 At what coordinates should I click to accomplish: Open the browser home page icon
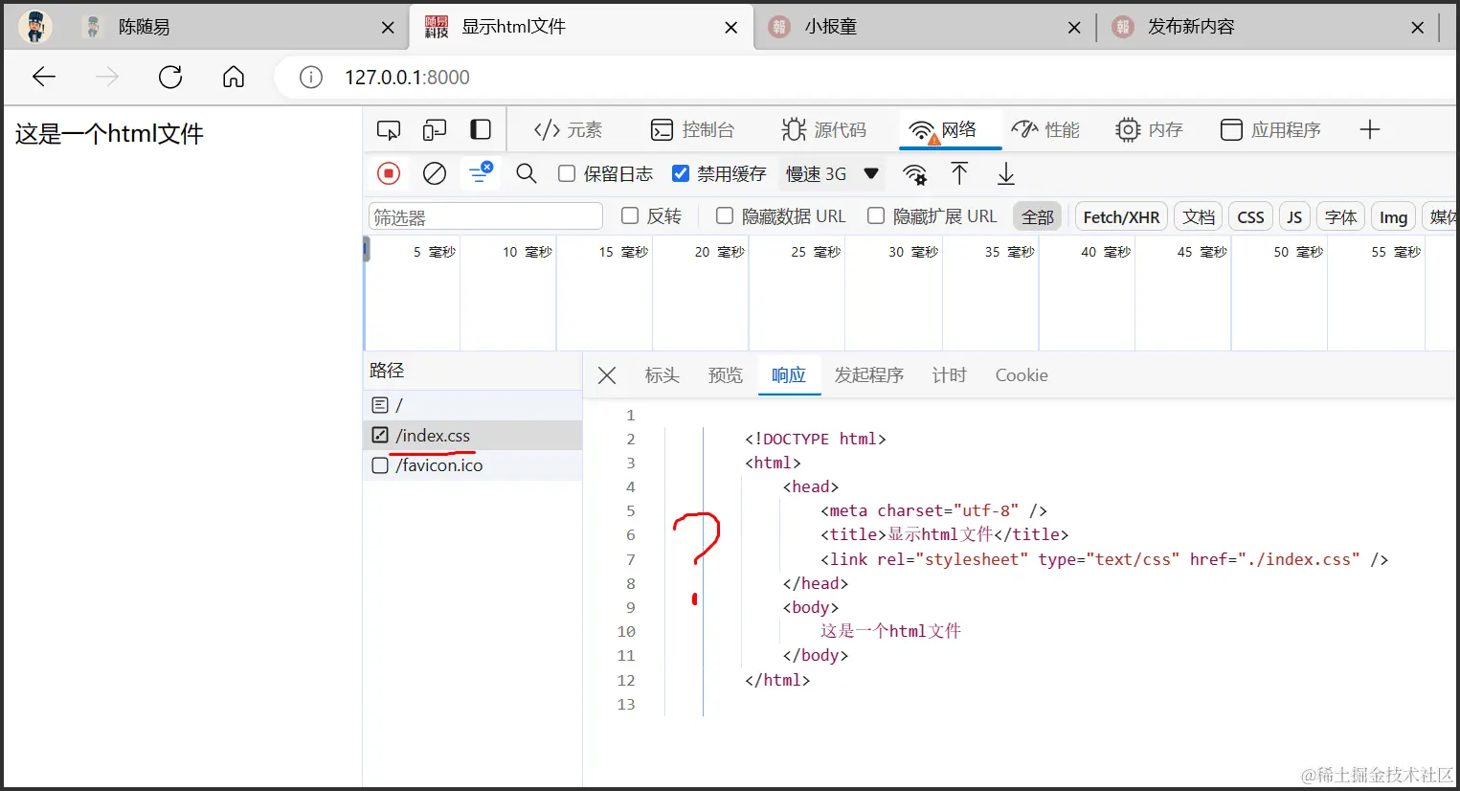tap(234, 77)
